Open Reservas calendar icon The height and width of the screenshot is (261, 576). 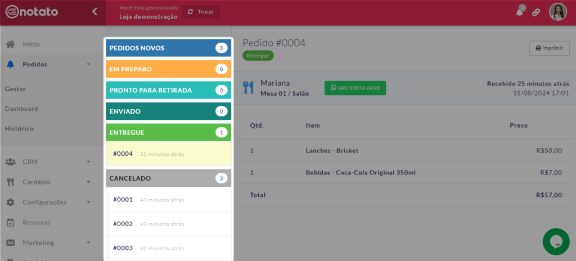pos(10,222)
